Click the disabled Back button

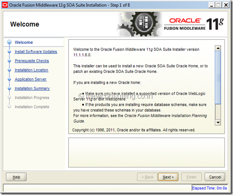click(x=147, y=177)
